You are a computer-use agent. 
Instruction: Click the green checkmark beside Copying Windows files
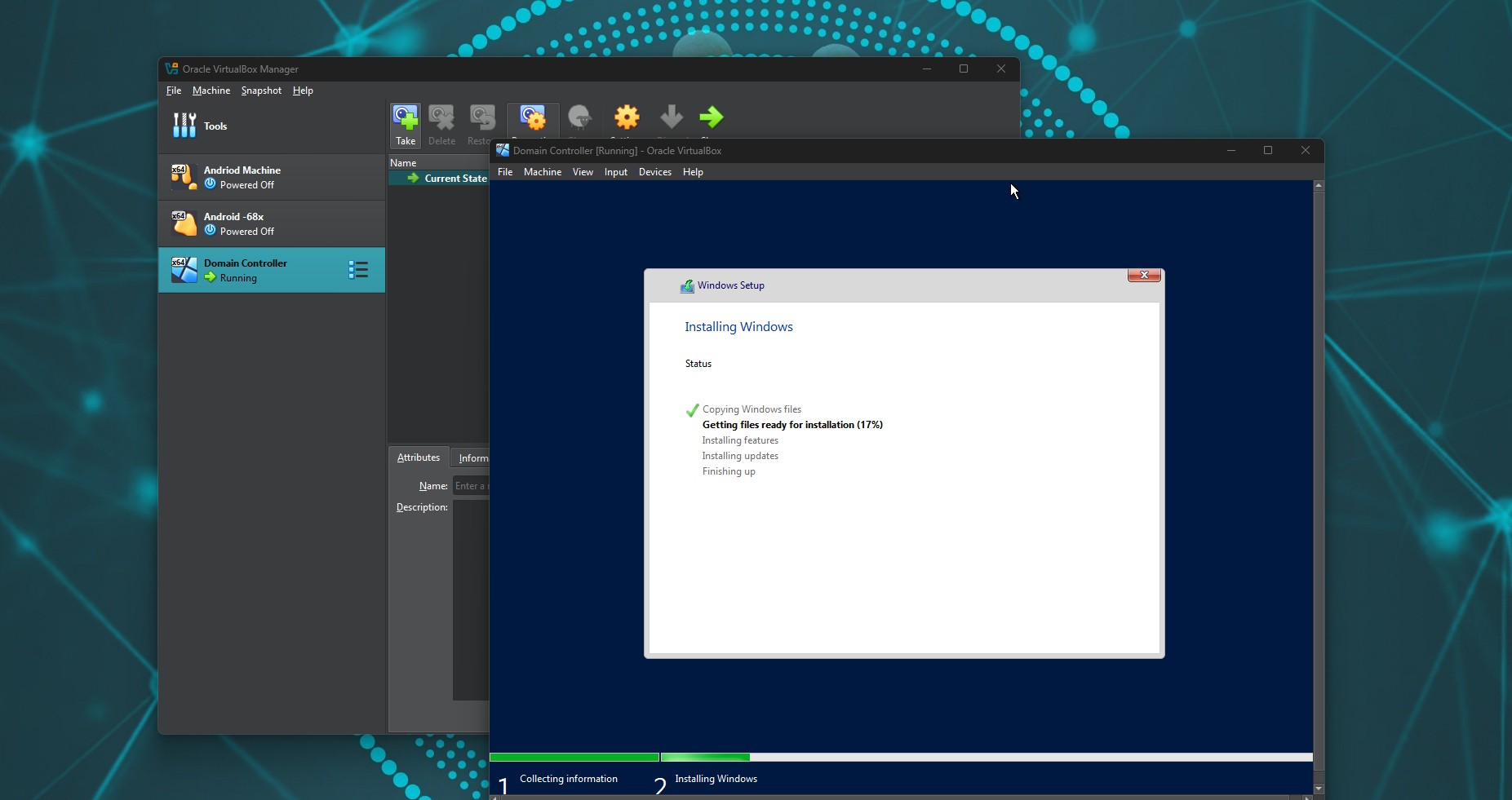pyautogui.click(x=693, y=409)
